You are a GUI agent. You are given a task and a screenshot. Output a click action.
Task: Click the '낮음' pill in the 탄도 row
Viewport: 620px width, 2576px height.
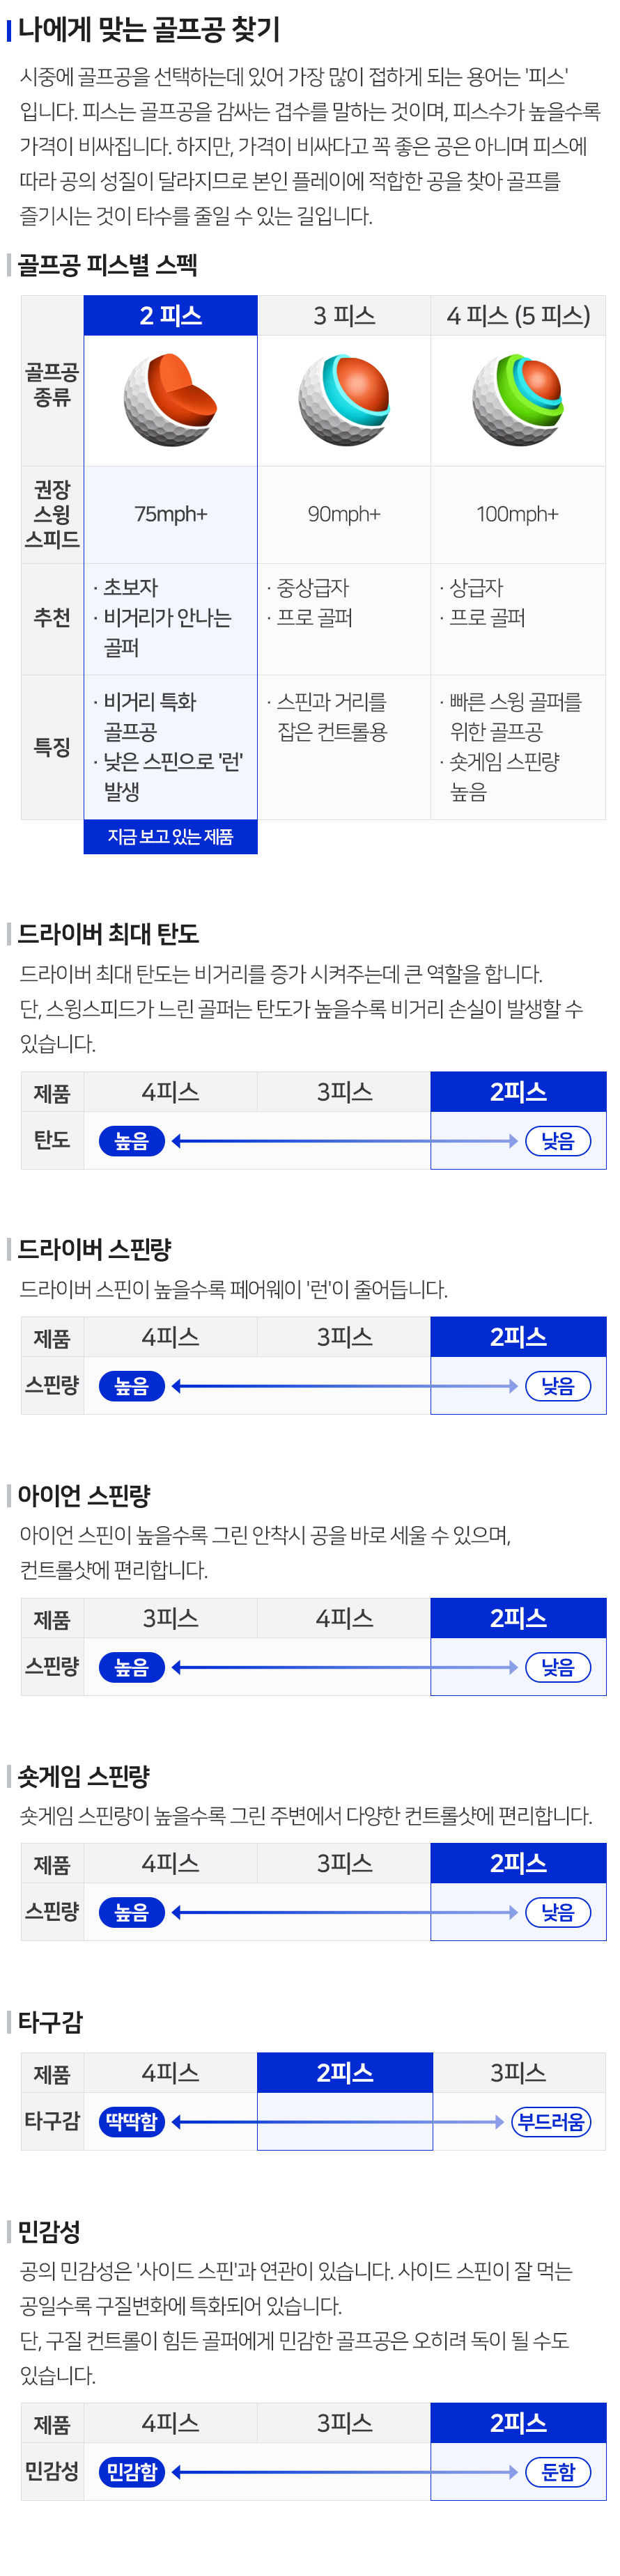click(x=558, y=1141)
